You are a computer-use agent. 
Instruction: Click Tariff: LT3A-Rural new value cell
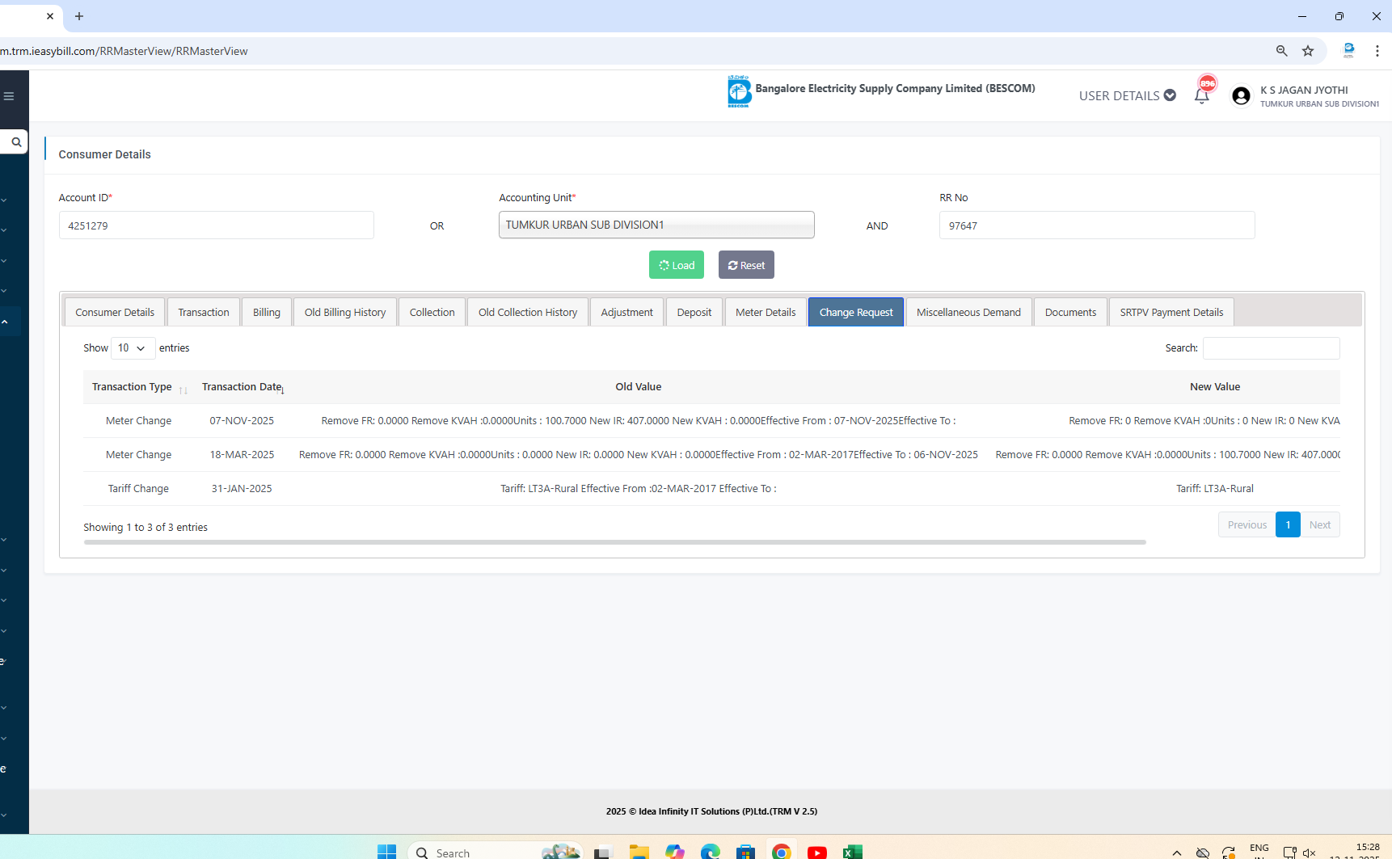click(1215, 489)
